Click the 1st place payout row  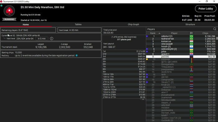(124, 51)
